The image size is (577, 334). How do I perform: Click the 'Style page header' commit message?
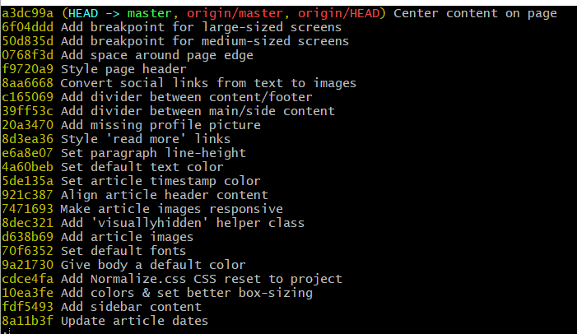tap(123, 69)
